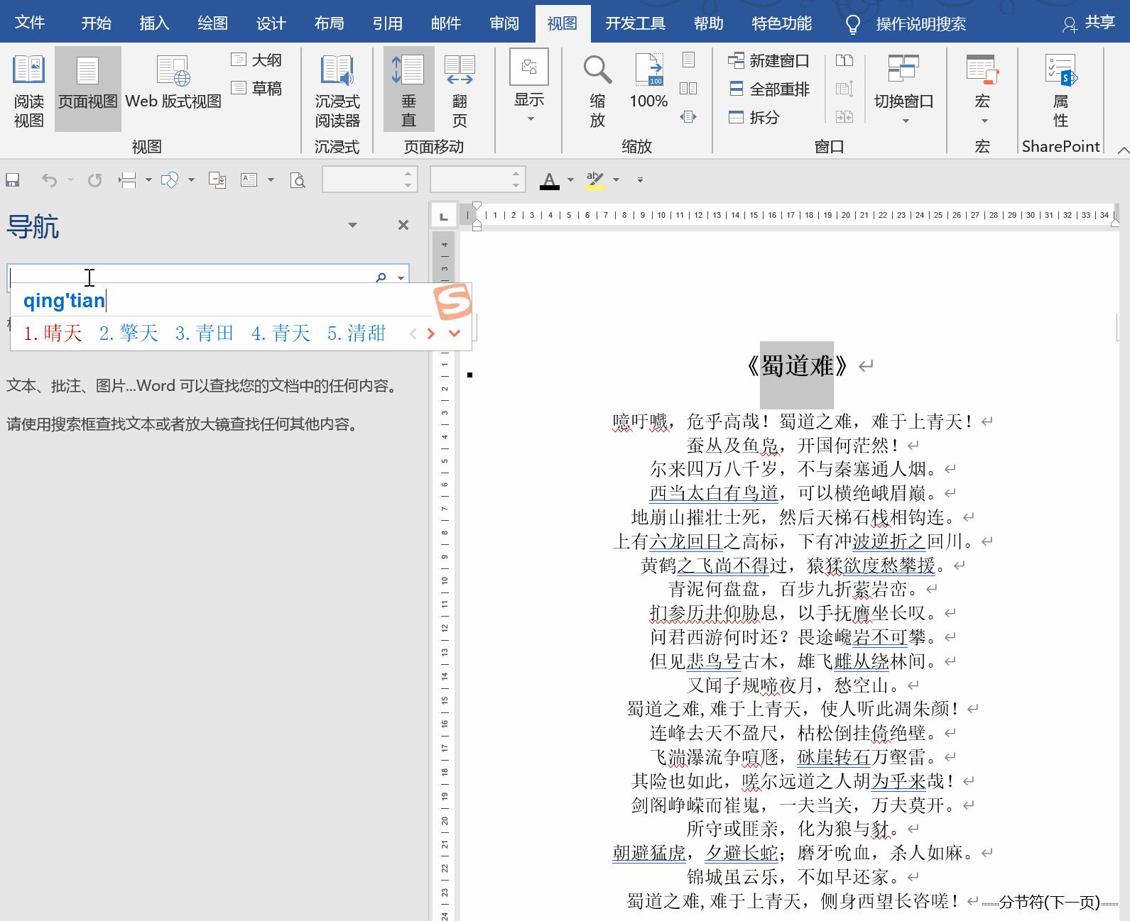Toggle vertical page movement (垂直)
This screenshot has width=1130, height=921.
pyautogui.click(x=408, y=90)
